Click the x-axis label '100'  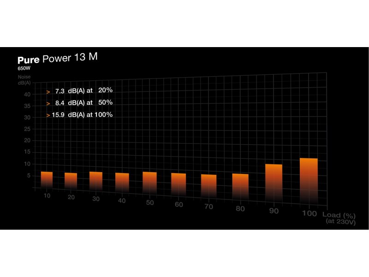click(309, 213)
